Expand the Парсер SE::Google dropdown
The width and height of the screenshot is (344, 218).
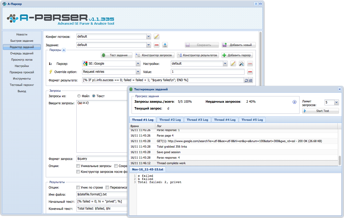(138, 64)
